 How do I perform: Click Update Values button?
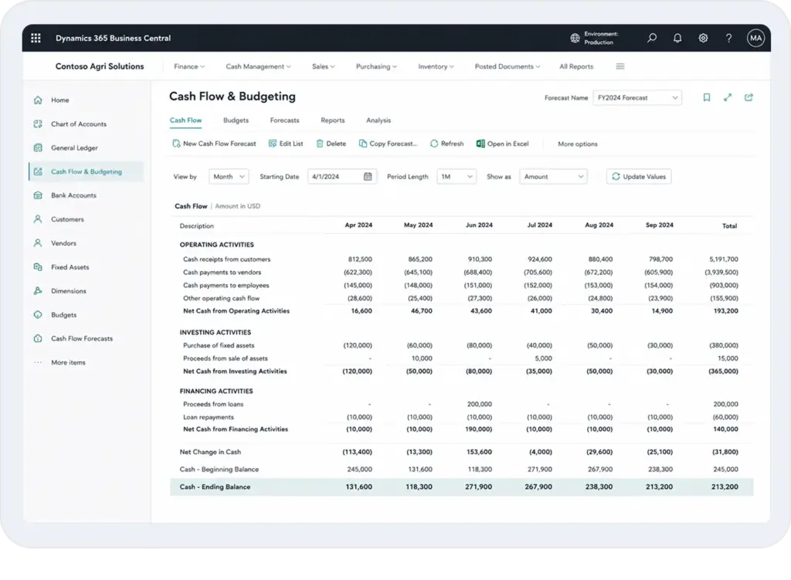click(x=639, y=176)
